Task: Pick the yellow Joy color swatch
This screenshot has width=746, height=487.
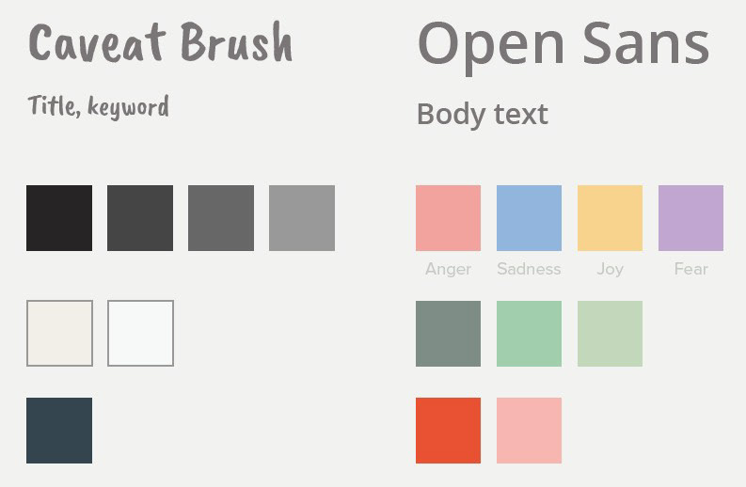Action: tap(610, 218)
